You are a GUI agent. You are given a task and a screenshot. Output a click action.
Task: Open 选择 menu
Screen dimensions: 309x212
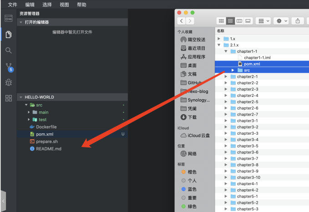pyautogui.click(x=47, y=5)
